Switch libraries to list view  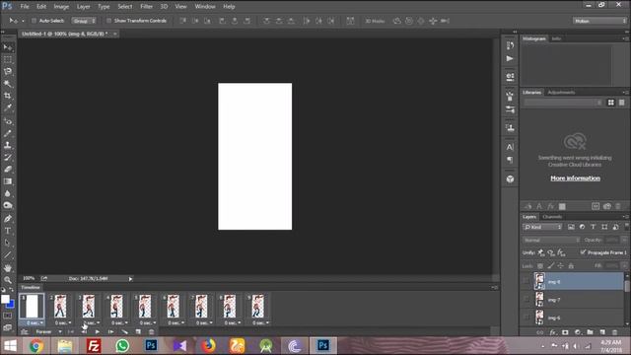point(622,103)
